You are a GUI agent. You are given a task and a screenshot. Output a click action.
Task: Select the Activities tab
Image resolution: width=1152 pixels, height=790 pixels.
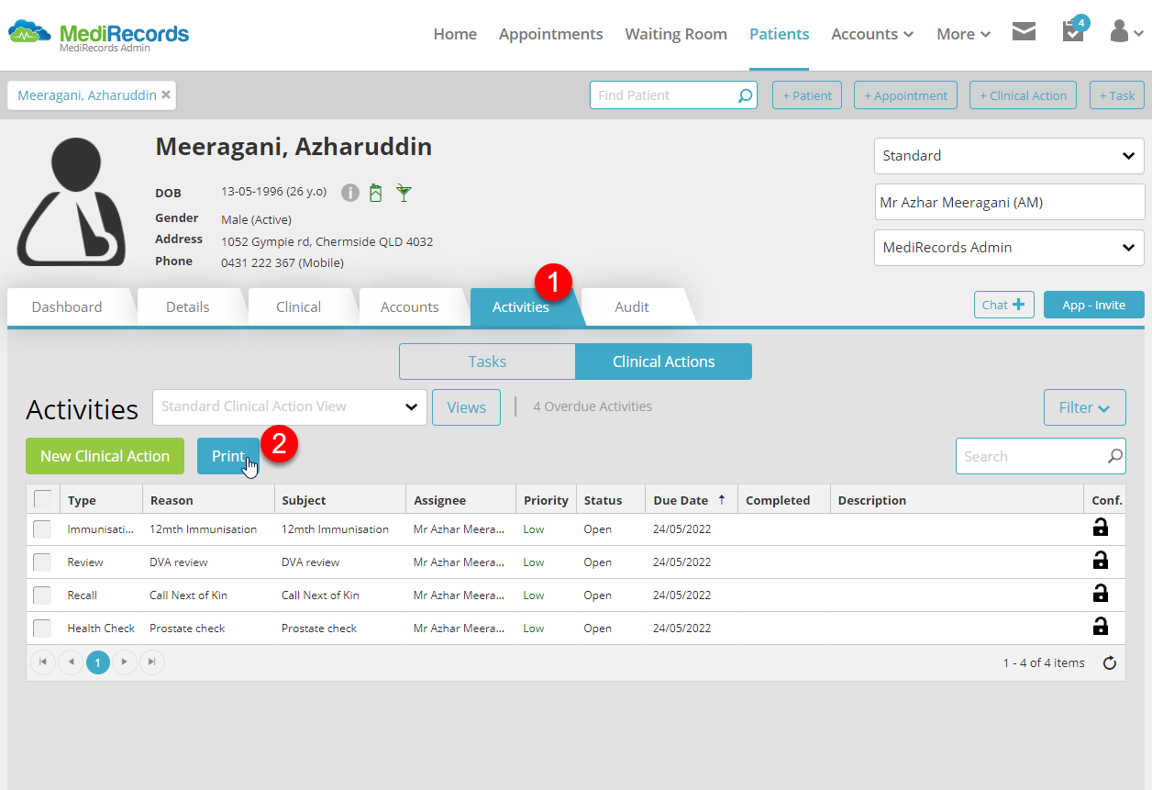(521, 306)
